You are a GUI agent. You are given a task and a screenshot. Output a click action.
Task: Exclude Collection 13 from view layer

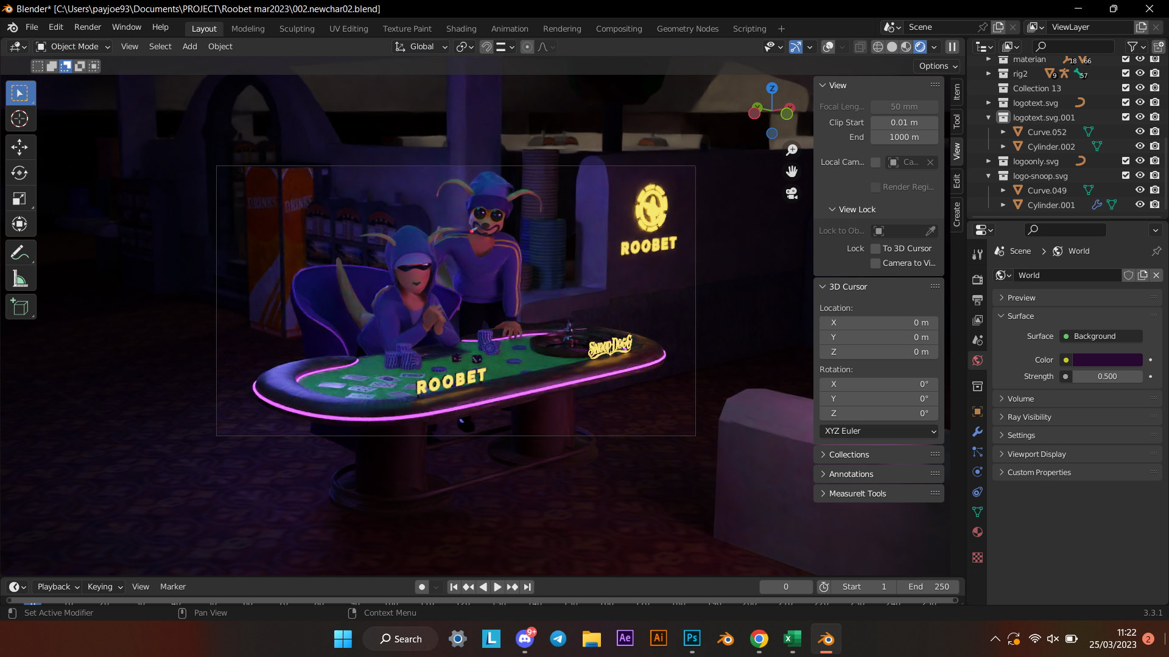tap(1125, 88)
